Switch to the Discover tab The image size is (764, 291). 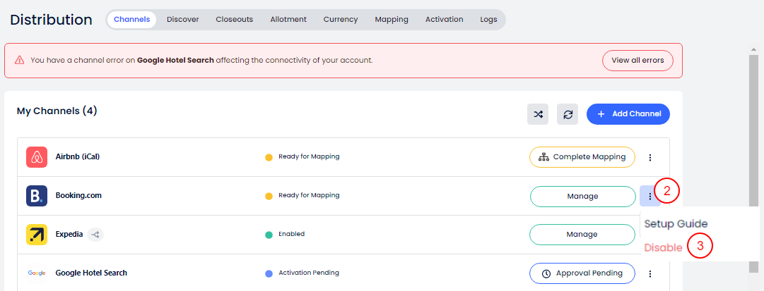[182, 20]
